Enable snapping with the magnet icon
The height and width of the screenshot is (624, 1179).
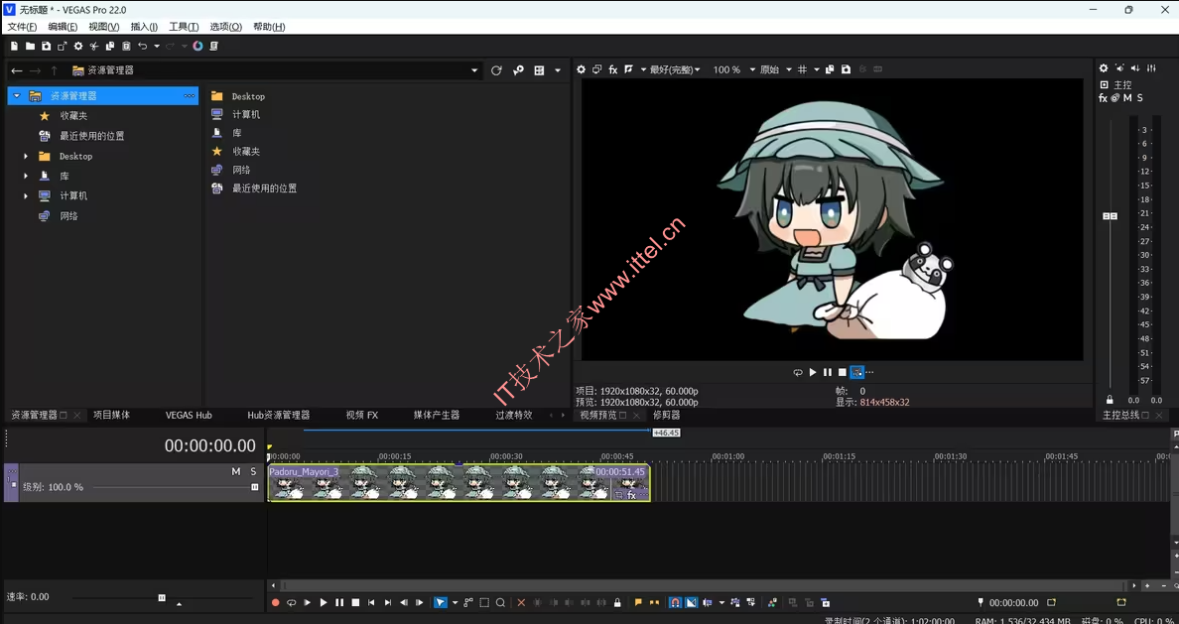tap(675, 603)
